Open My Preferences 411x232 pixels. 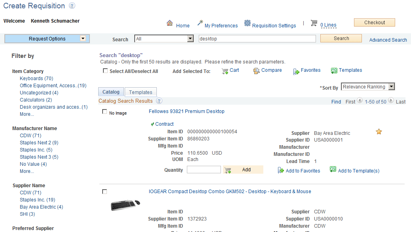(221, 25)
